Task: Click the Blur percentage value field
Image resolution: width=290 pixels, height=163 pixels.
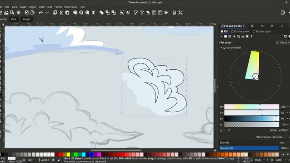Action: [282, 143]
